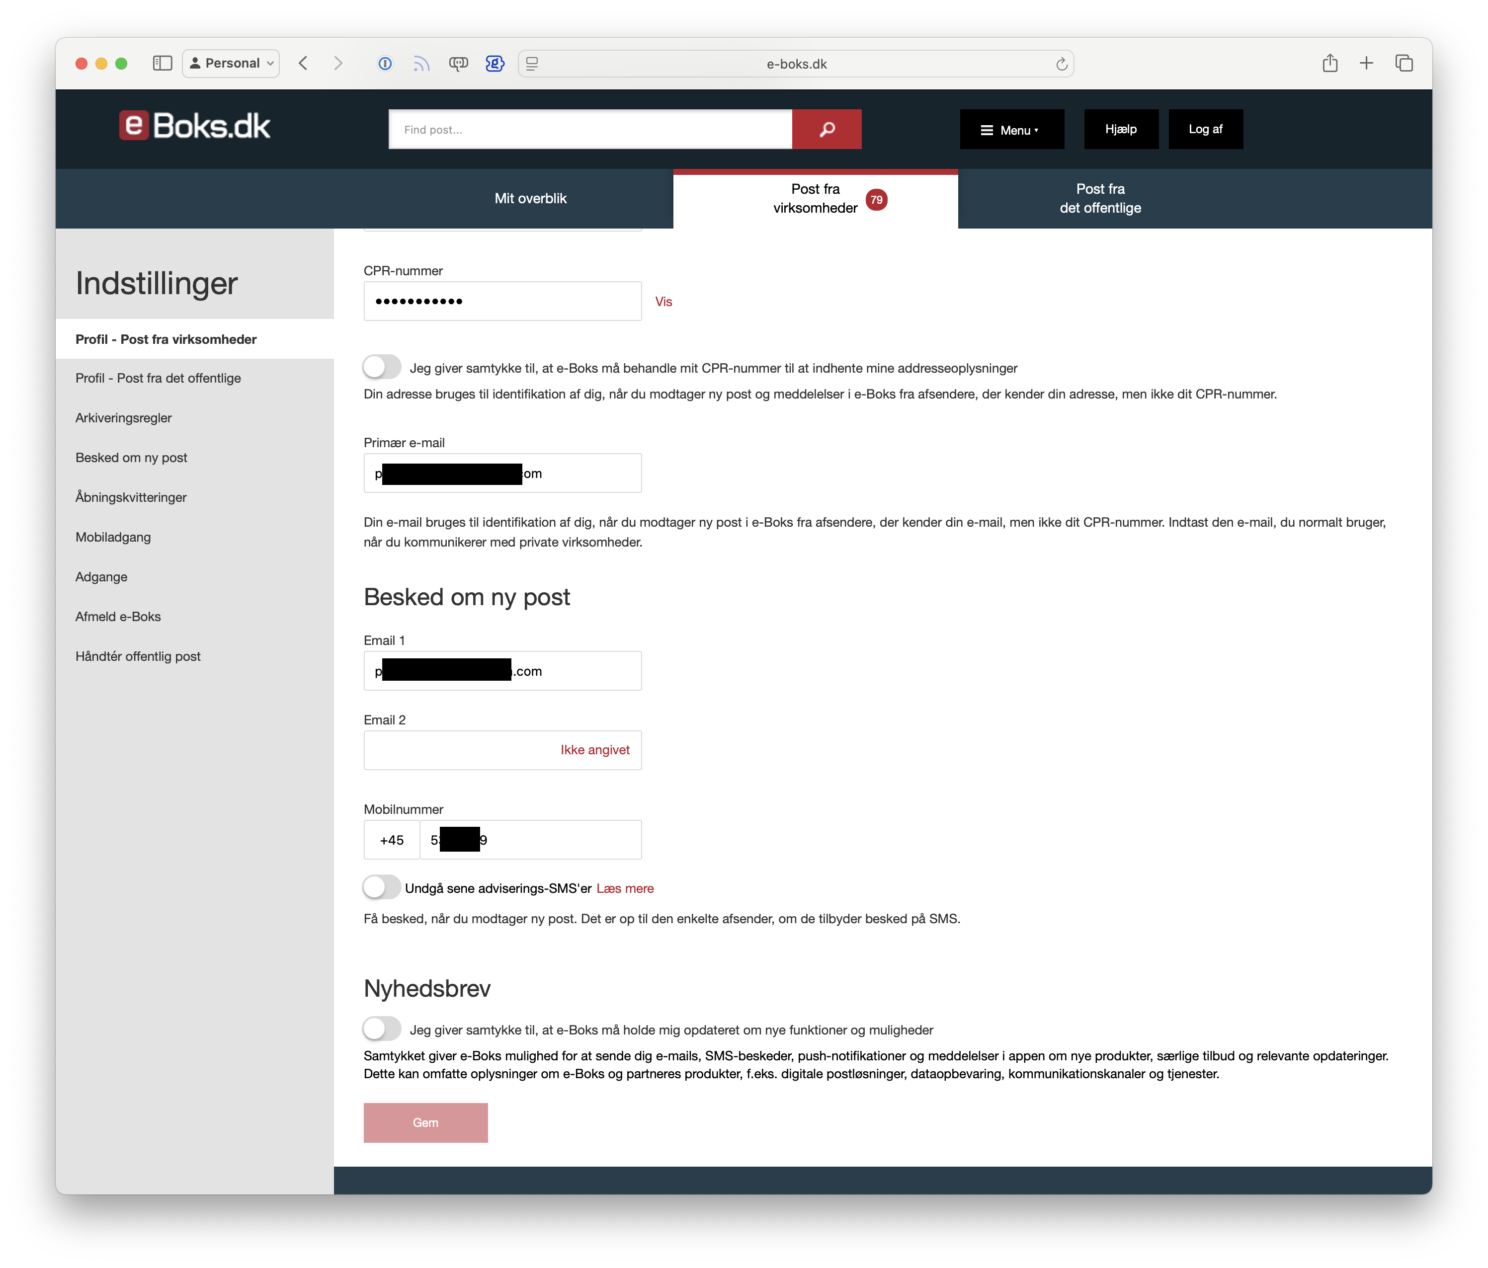The image size is (1488, 1268).
Task: Click the Gem save button
Action: 425,1122
